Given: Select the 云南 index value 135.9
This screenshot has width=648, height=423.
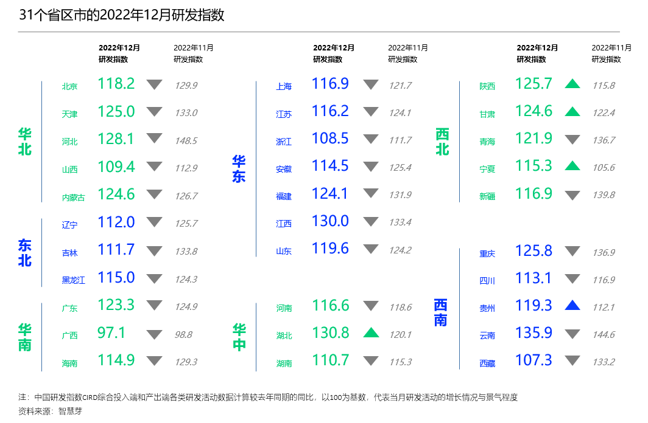Looking at the screenshot, I should click(x=534, y=333).
